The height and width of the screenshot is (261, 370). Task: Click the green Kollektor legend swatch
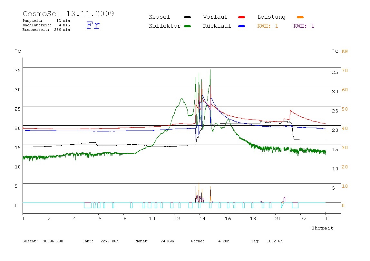(x=187, y=26)
